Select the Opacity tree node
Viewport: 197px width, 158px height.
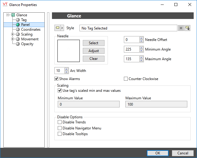pyautogui.click(x=27, y=44)
